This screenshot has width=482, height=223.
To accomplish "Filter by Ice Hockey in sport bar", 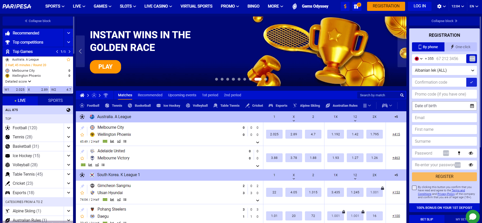I will point(168,105).
